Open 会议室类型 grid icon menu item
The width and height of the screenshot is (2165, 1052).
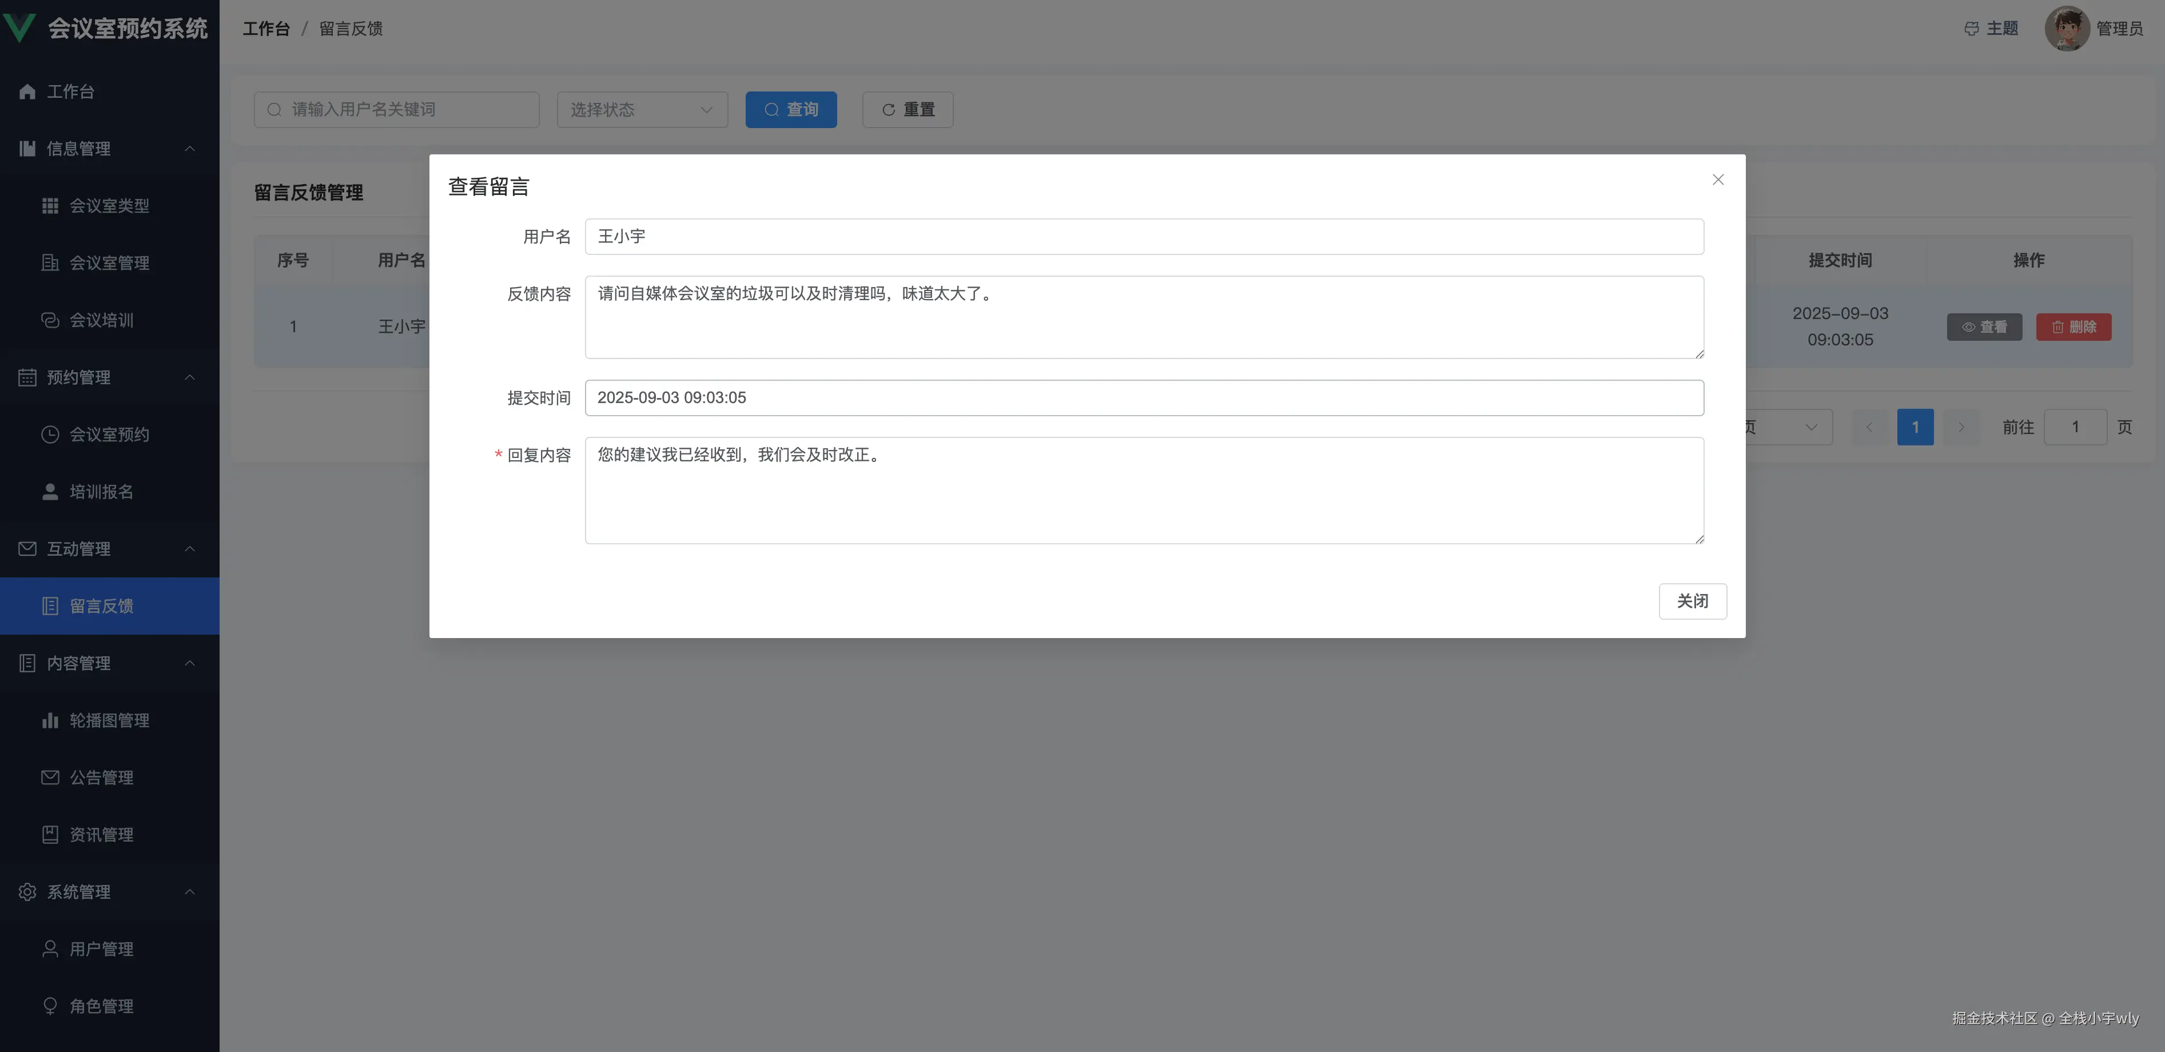[x=50, y=206]
